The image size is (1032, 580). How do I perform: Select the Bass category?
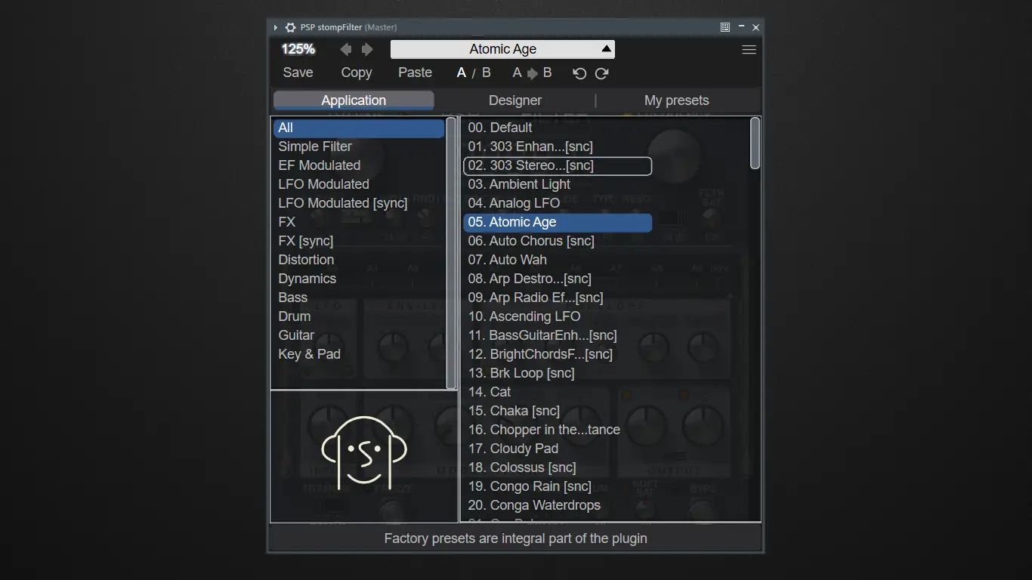[359, 298]
